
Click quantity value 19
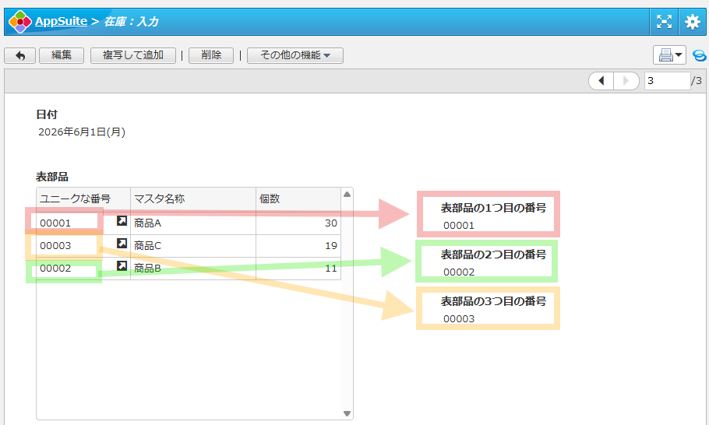(x=331, y=246)
